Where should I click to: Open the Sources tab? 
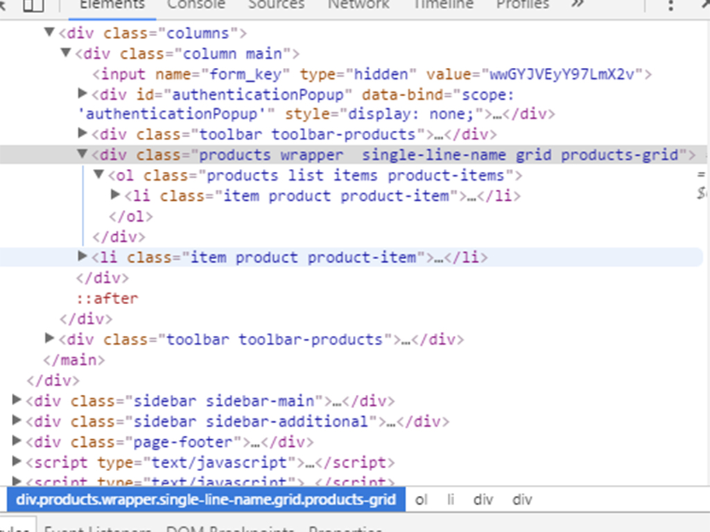coord(276,4)
